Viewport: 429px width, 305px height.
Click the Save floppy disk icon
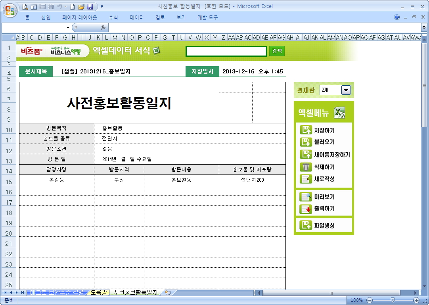coord(90,7)
